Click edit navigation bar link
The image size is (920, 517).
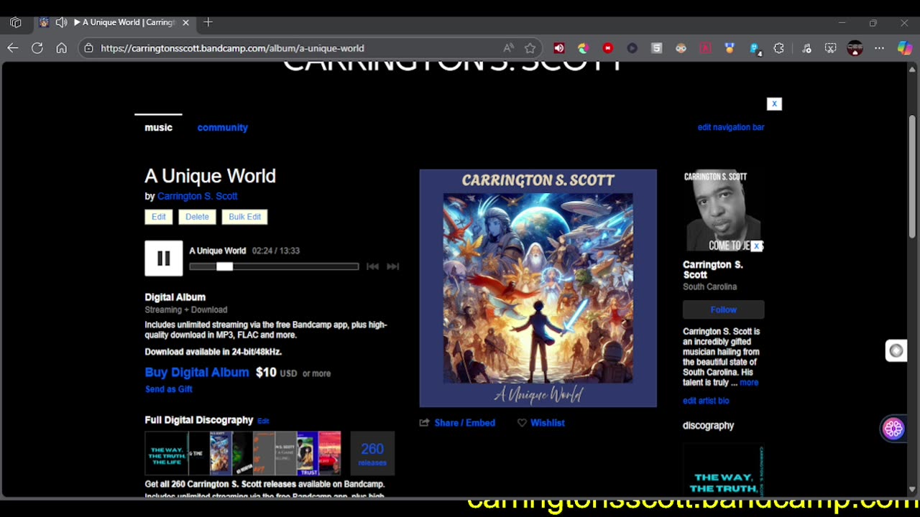731,127
